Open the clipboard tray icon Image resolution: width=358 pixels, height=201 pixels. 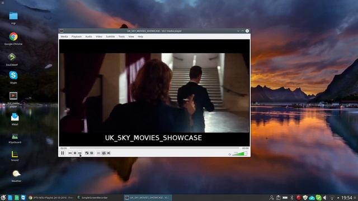pyautogui.click(x=278, y=198)
